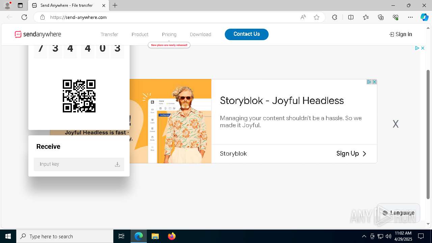Open the notification center
This screenshot has height=243, width=432.
coord(421,236)
